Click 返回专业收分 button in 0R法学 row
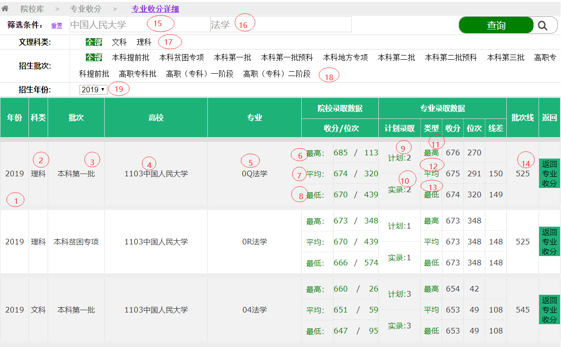Screen dimensions: 561x347 pyautogui.click(x=549, y=242)
